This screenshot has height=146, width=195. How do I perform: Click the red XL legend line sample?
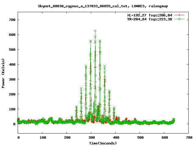pos(179,15)
